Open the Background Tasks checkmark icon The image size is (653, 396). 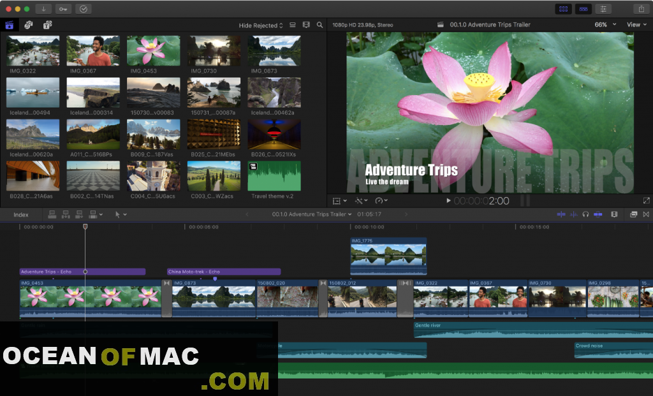[x=83, y=9]
